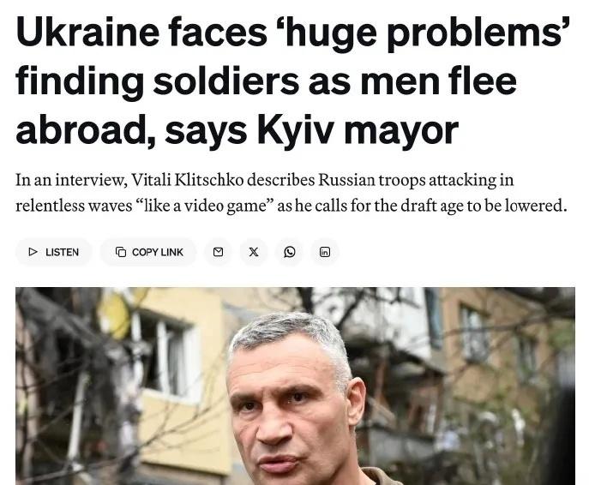Share article via WhatsApp icon
This screenshot has width=589, height=485.
tap(289, 252)
